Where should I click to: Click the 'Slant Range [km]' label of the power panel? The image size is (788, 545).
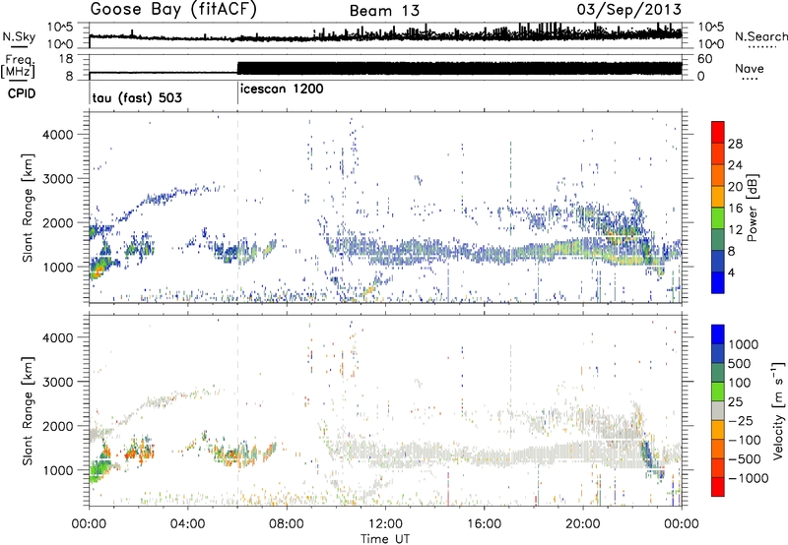(x=28, y=208)
